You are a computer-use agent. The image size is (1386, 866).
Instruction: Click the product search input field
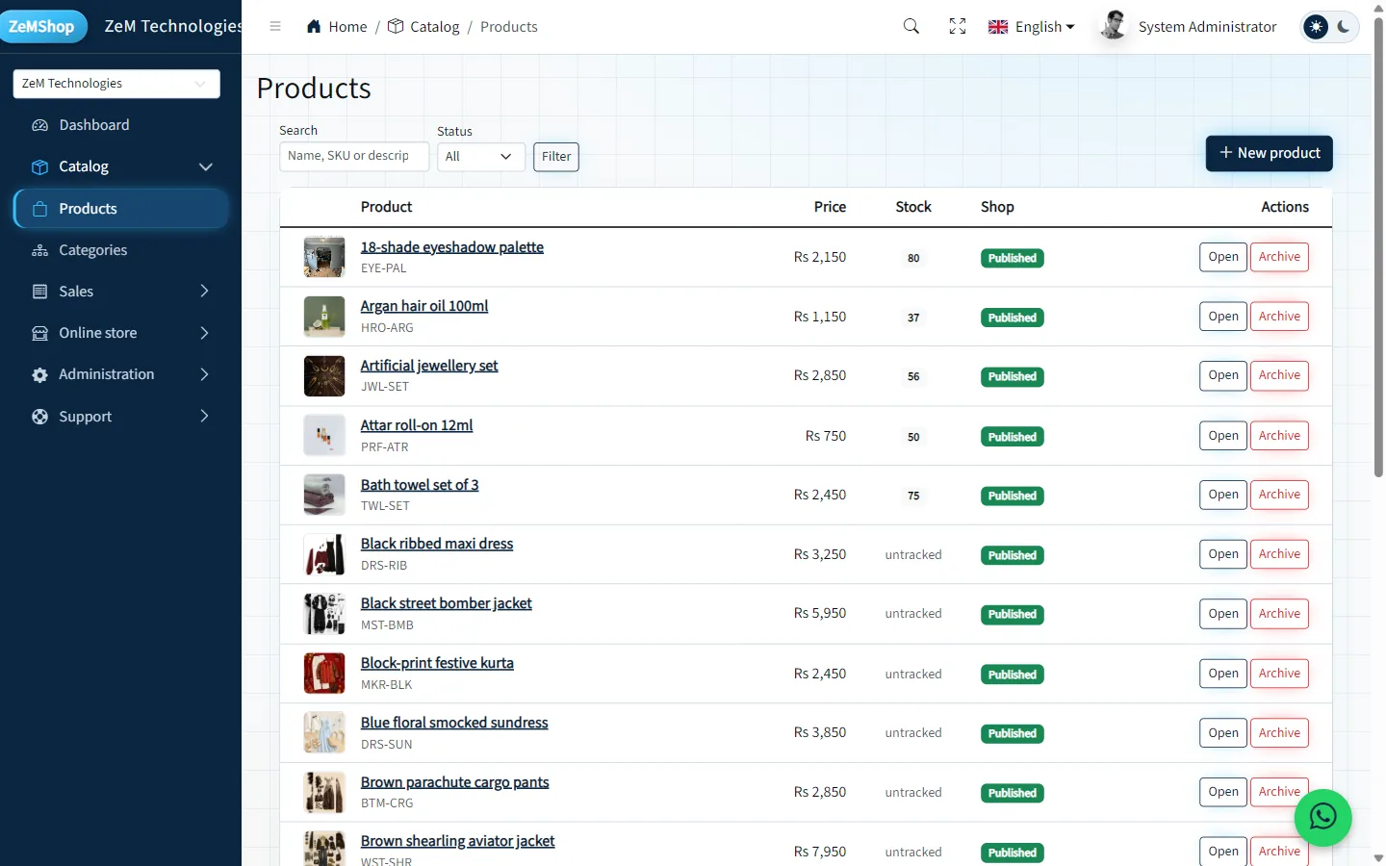[x=354, y=157]
